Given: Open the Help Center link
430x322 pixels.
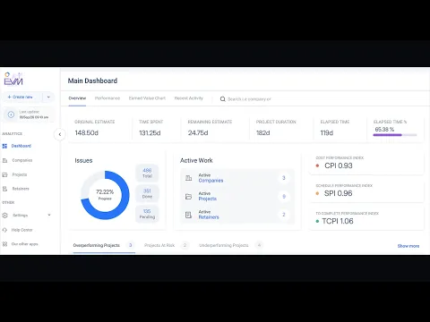Looking at the screenshot, I should point(21,230).
